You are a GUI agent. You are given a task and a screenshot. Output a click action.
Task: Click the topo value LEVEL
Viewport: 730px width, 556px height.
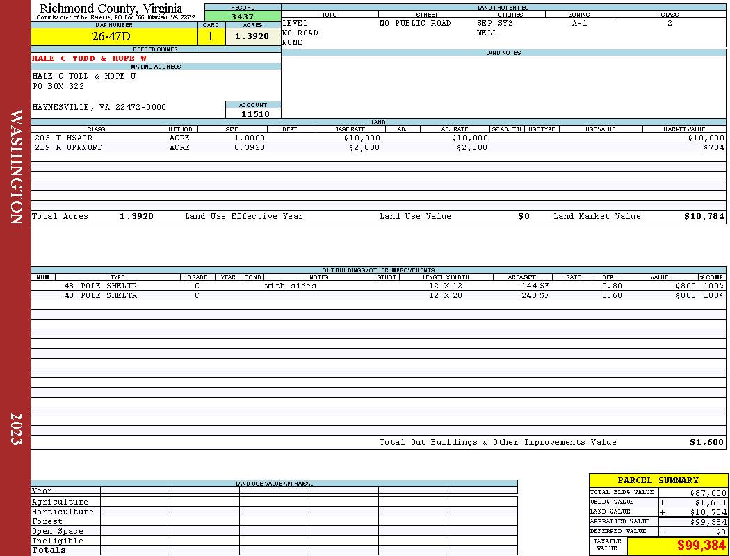click(x=295, y=23)
